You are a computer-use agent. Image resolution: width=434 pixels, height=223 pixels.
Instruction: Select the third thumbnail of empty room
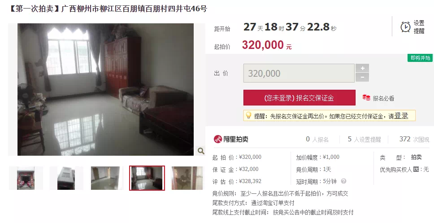coord(107,178)
